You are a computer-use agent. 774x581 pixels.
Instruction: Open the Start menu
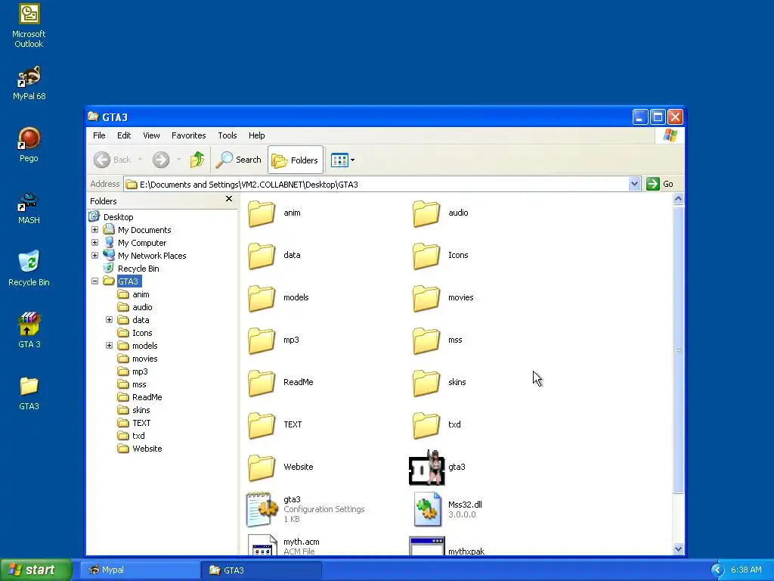coord(36,570)
